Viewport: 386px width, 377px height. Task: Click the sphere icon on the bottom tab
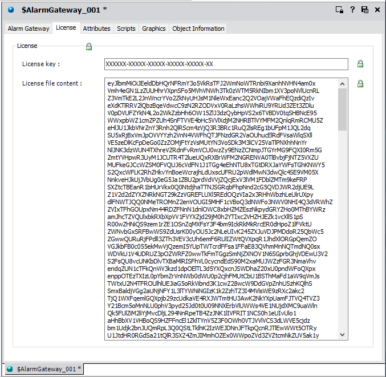pos(10,369)
